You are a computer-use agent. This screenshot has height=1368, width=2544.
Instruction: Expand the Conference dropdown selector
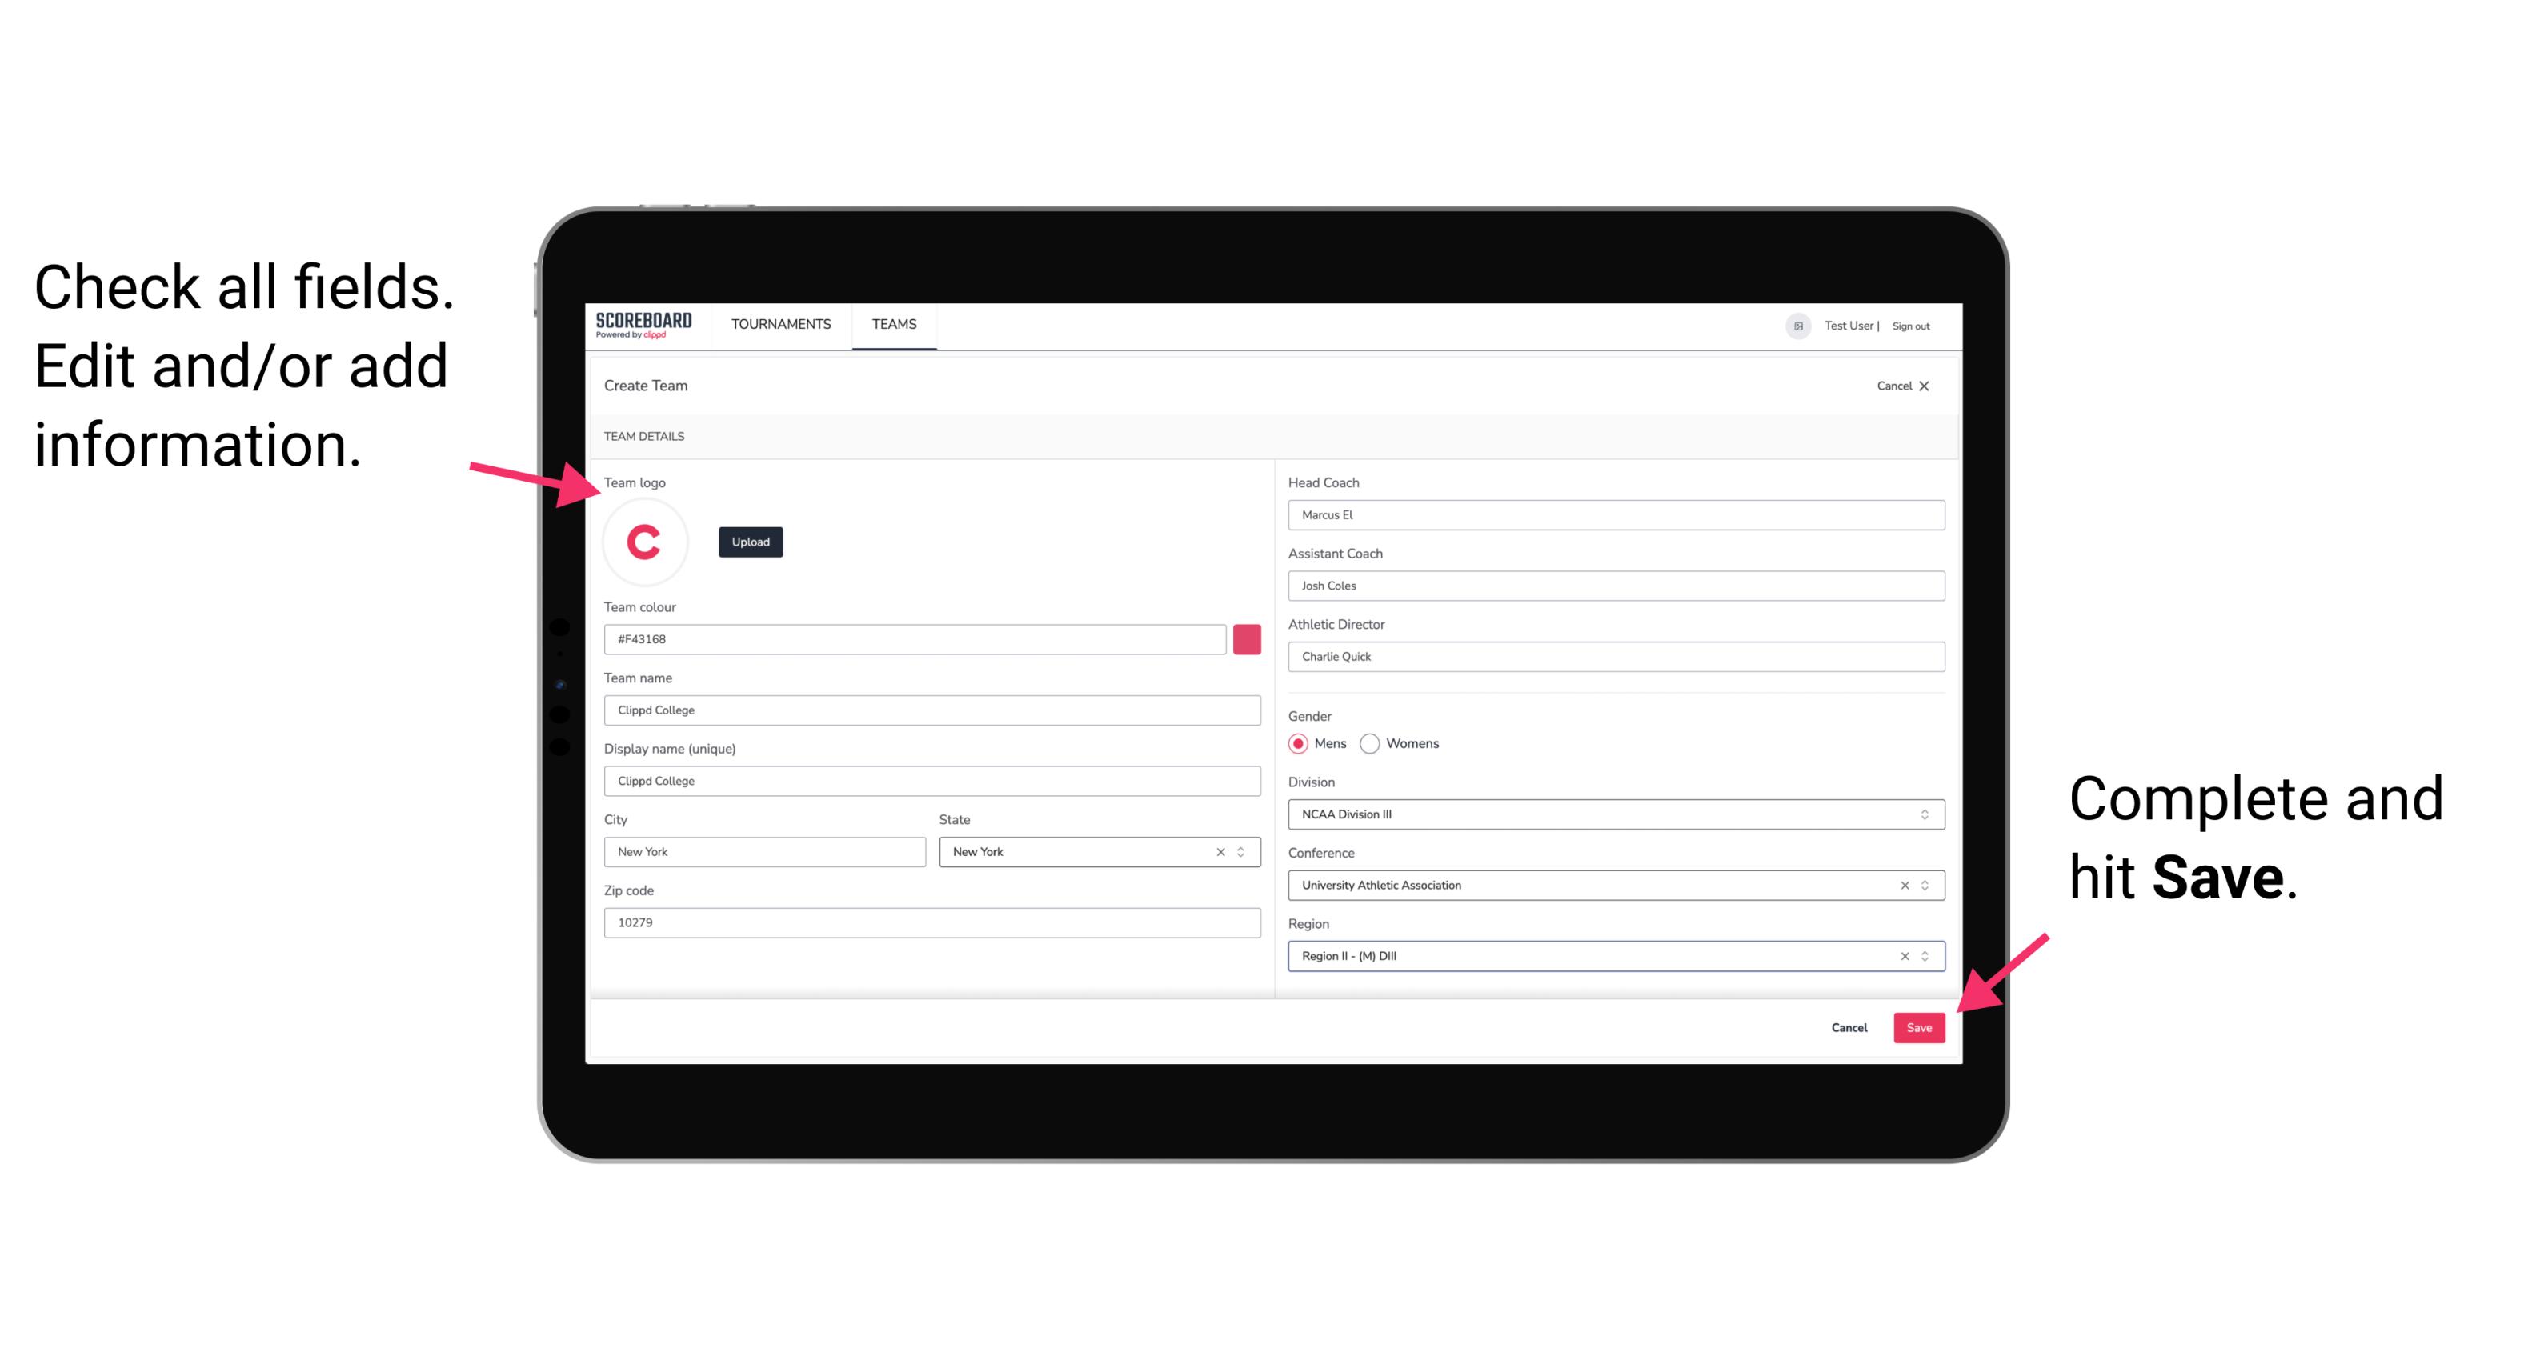point(1925,885)
